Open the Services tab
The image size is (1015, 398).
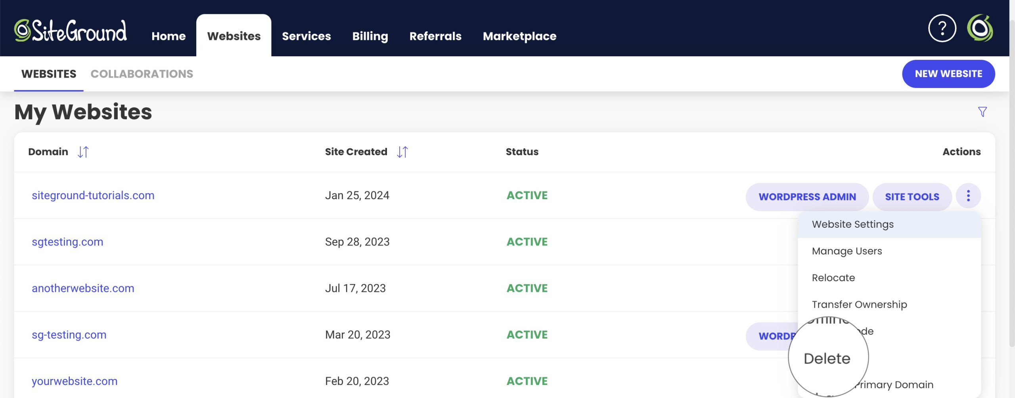coord(306,36)
